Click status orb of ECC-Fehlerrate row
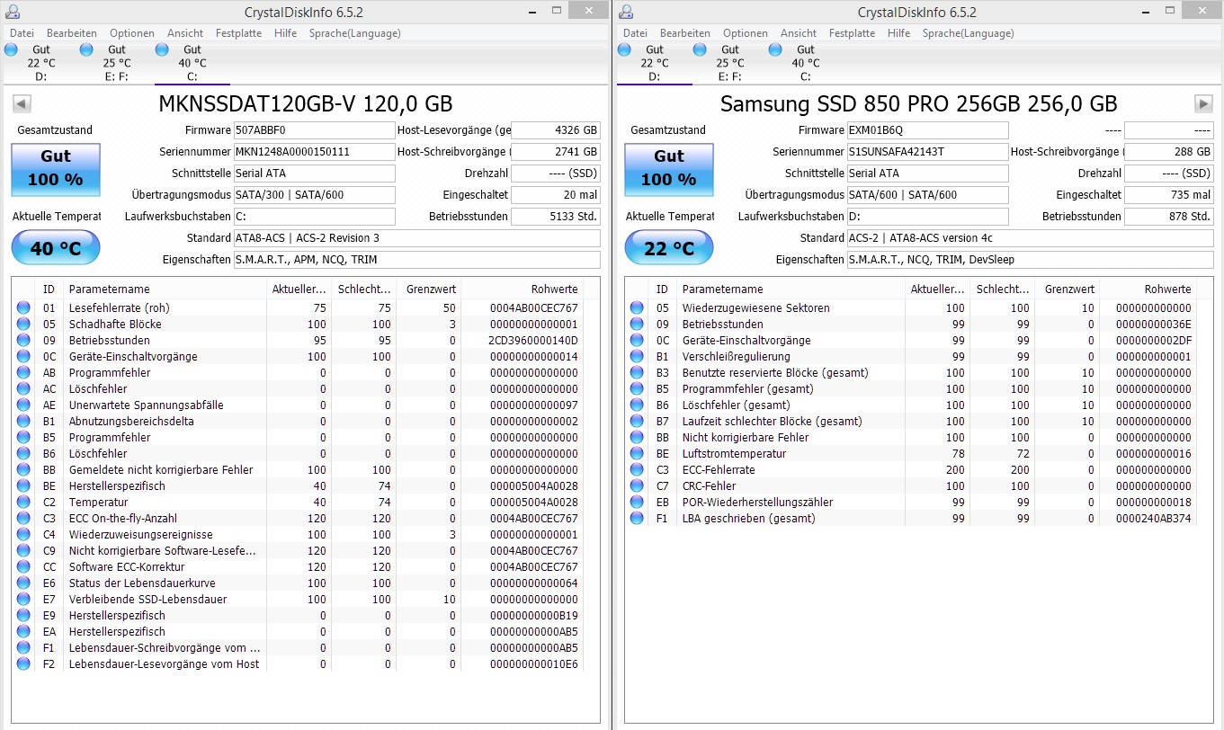The width and height of the screenshot is (1224, 730). point(637,470)
